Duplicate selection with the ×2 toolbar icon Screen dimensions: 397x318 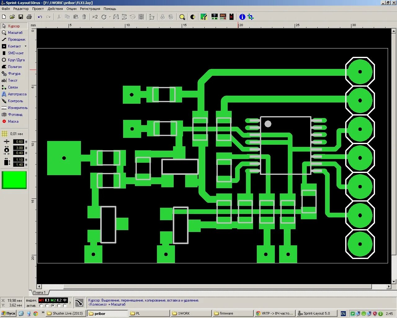click(95, 17)
